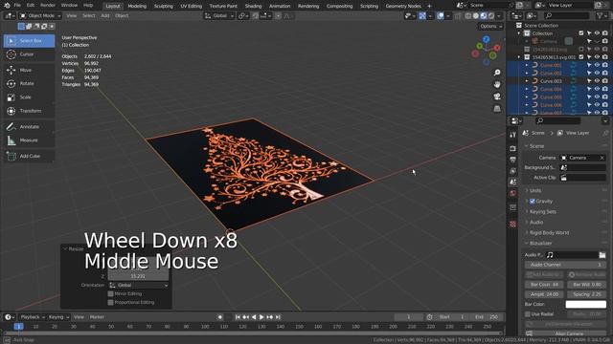Open the viewport Options dropdown

(x=490, y=27)
